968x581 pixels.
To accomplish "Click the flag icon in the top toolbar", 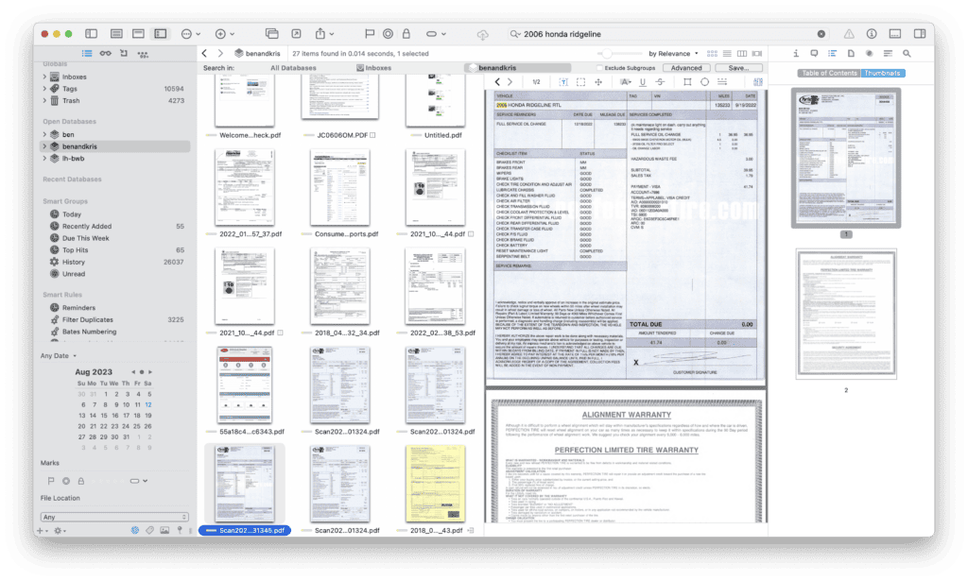I will pos(370,34).
